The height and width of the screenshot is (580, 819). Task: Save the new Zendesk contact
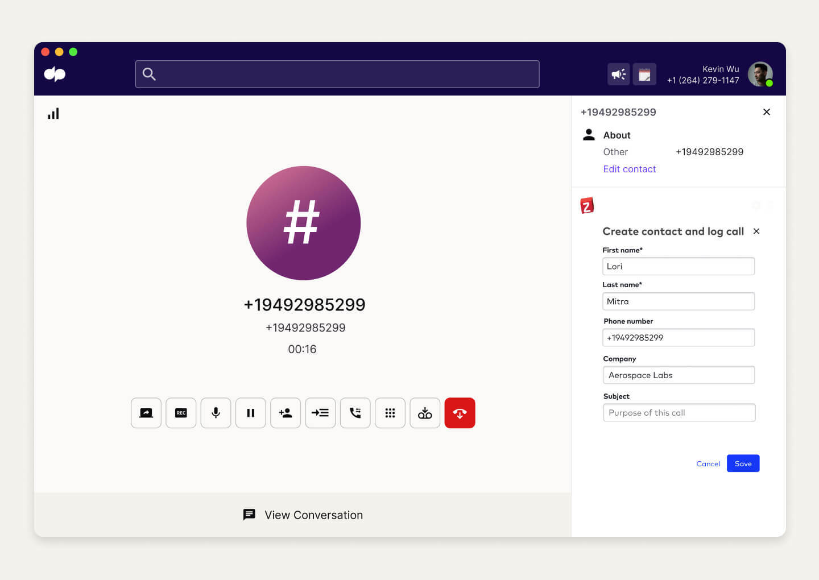(743, 463)
